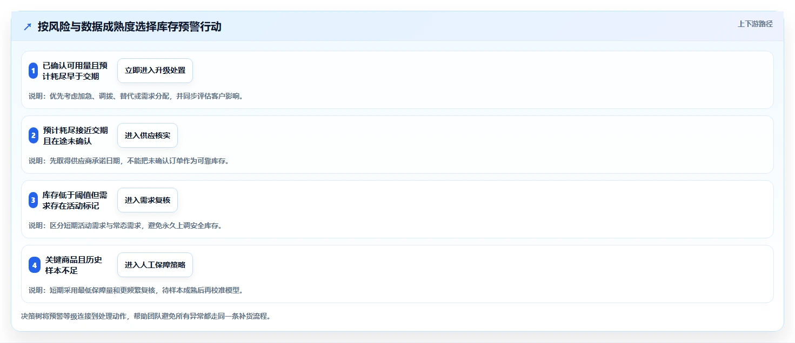Image resolution: width=795 pixels, height=343 pixels.
Task: Click the 进入人工保障策略 button
Action: click(x=155, y=265)
